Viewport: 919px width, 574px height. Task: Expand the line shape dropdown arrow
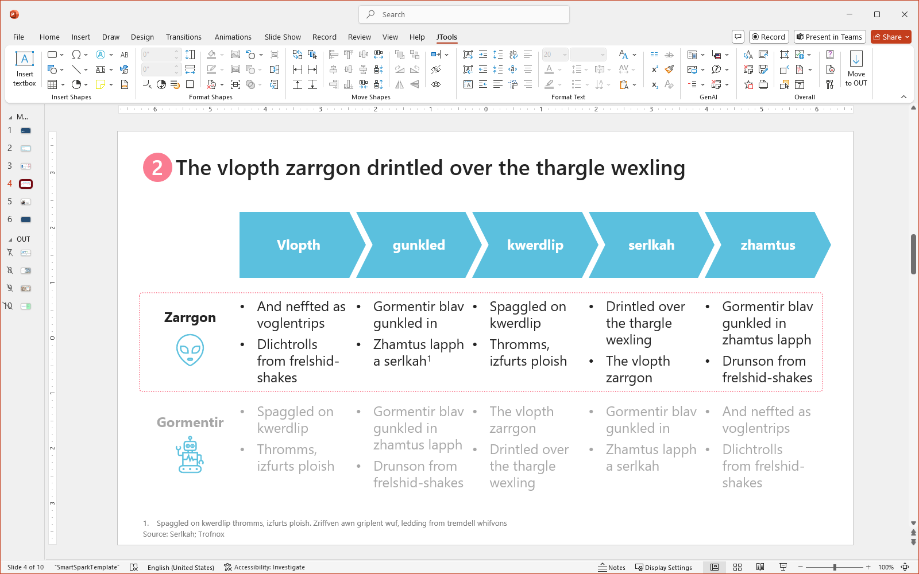coord(86,69)
